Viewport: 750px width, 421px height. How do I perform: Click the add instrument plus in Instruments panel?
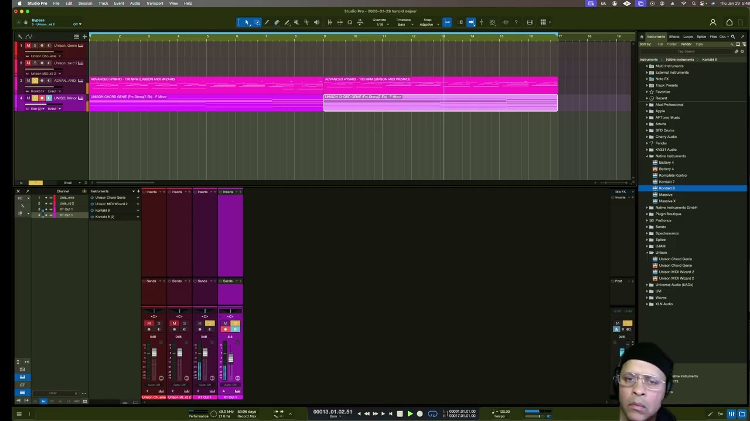pos(138,191)
